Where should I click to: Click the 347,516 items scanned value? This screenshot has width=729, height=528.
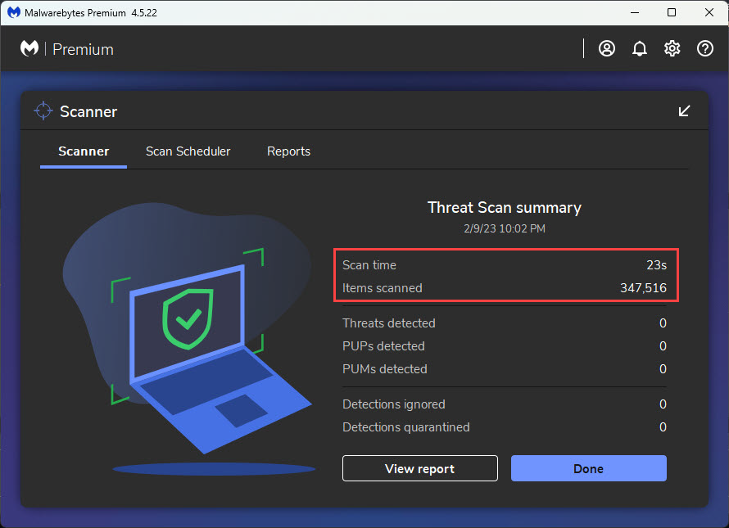[x=644, y=288]
